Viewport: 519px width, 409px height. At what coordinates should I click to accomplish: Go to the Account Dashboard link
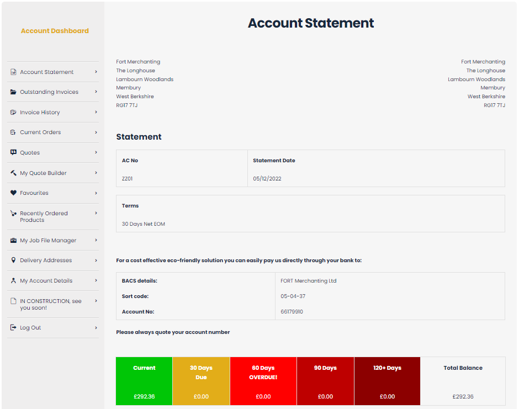[55, 31]
